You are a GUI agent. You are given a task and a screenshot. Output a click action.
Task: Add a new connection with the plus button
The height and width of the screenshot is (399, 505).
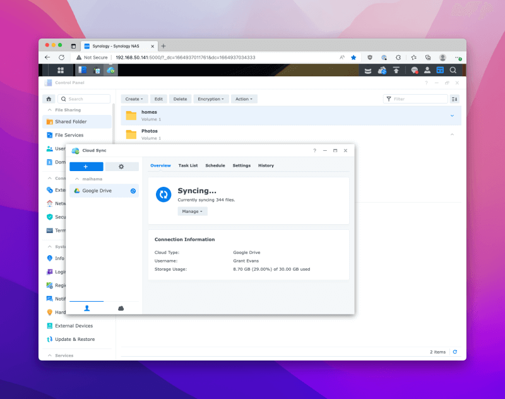pos(86,166)
